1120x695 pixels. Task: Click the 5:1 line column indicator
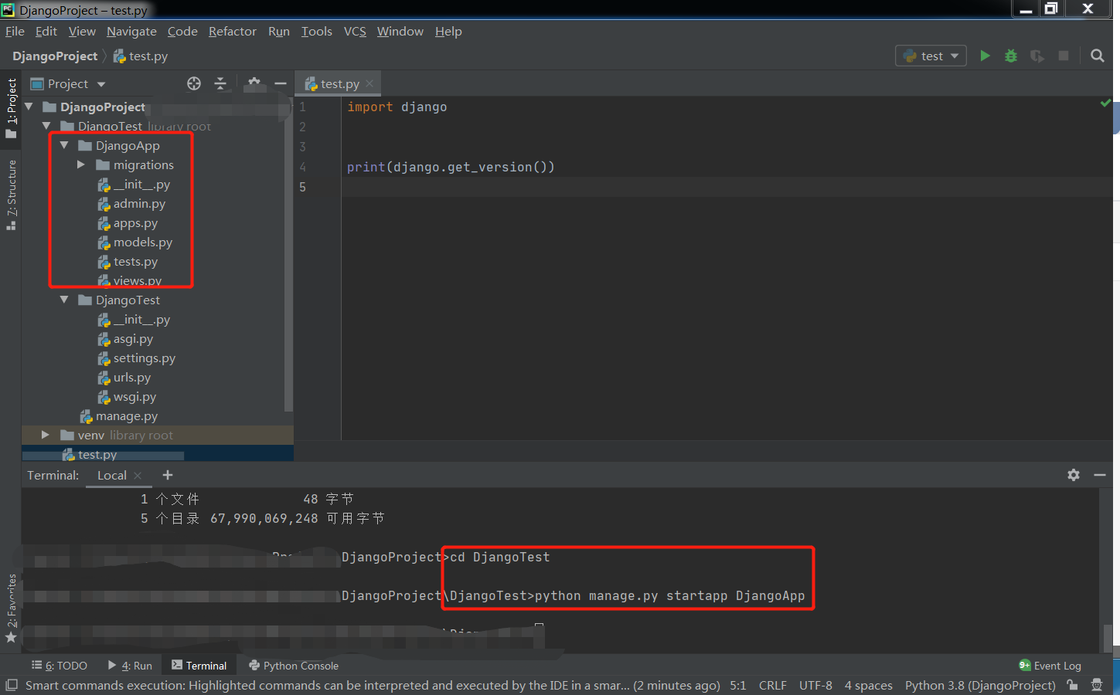coord(738,685)
